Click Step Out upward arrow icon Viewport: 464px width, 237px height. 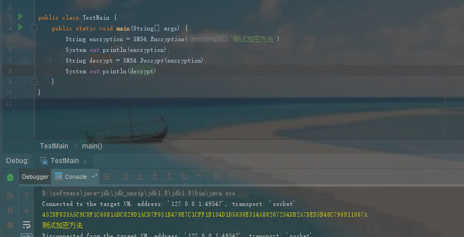(169, 177)
